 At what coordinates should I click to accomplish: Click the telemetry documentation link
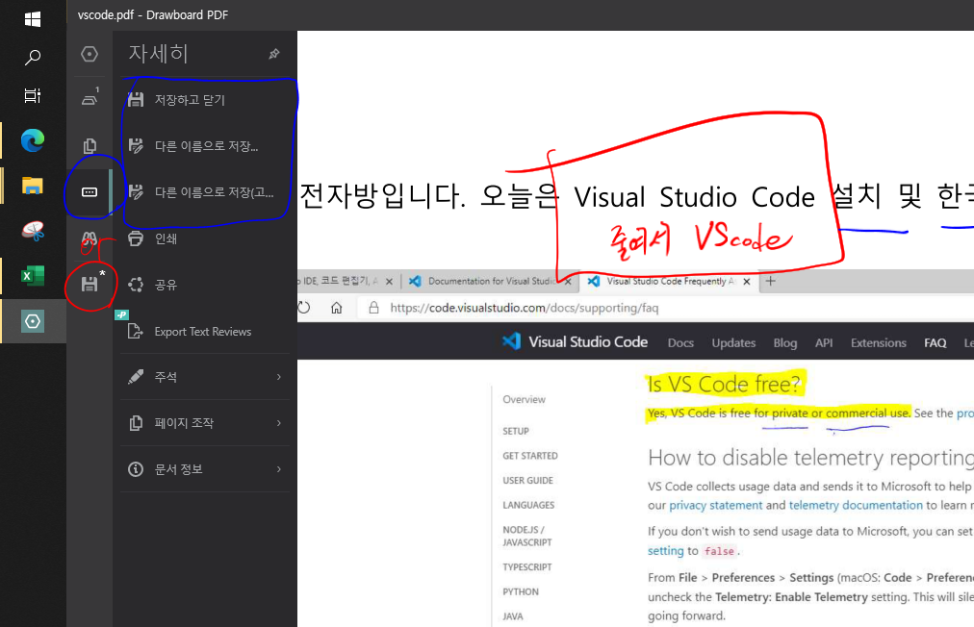point(856,505)
